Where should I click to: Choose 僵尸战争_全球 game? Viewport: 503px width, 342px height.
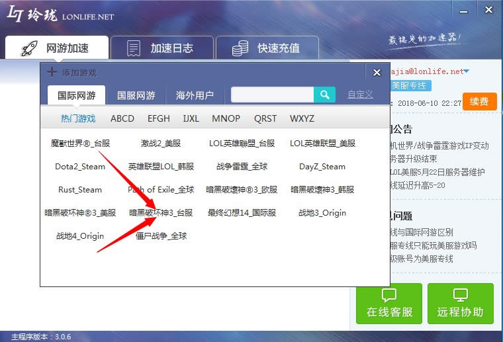pyautogui.click(x=161, y=236)
